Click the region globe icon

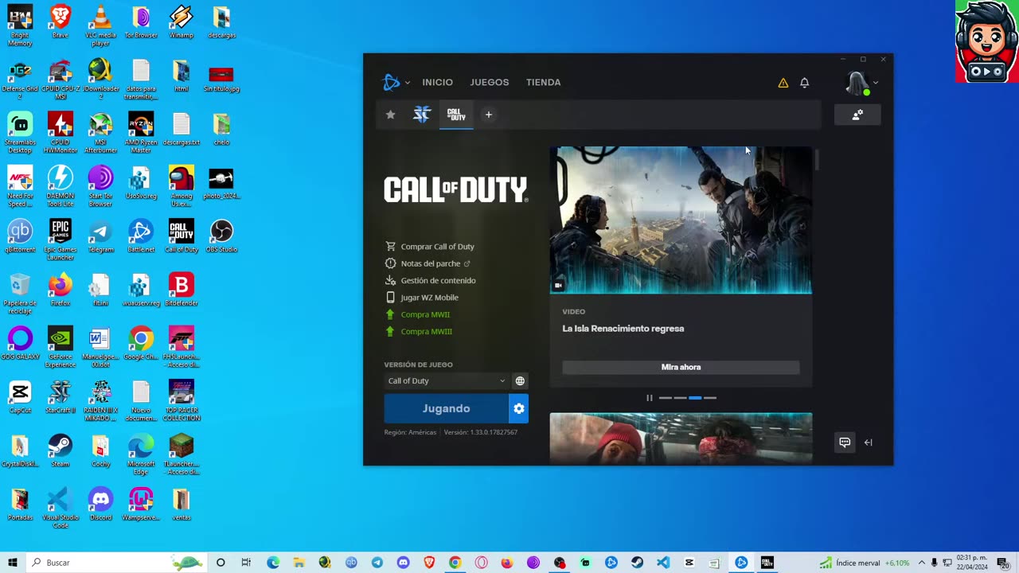[x=520, y=381]
